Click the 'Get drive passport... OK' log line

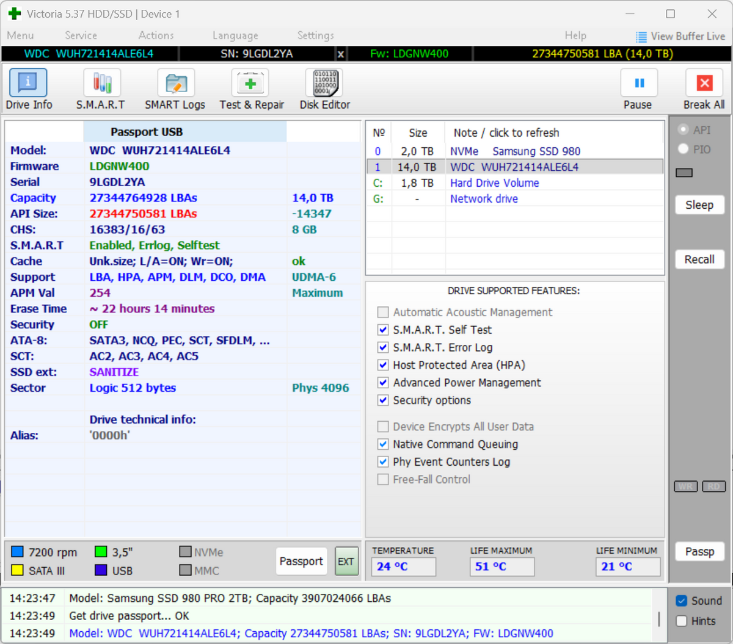pyautogui.click(x=129, y=616)
